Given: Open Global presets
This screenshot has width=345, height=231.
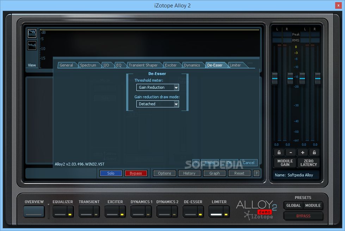Looking at the screenshot, I should [x=293, y=205].
